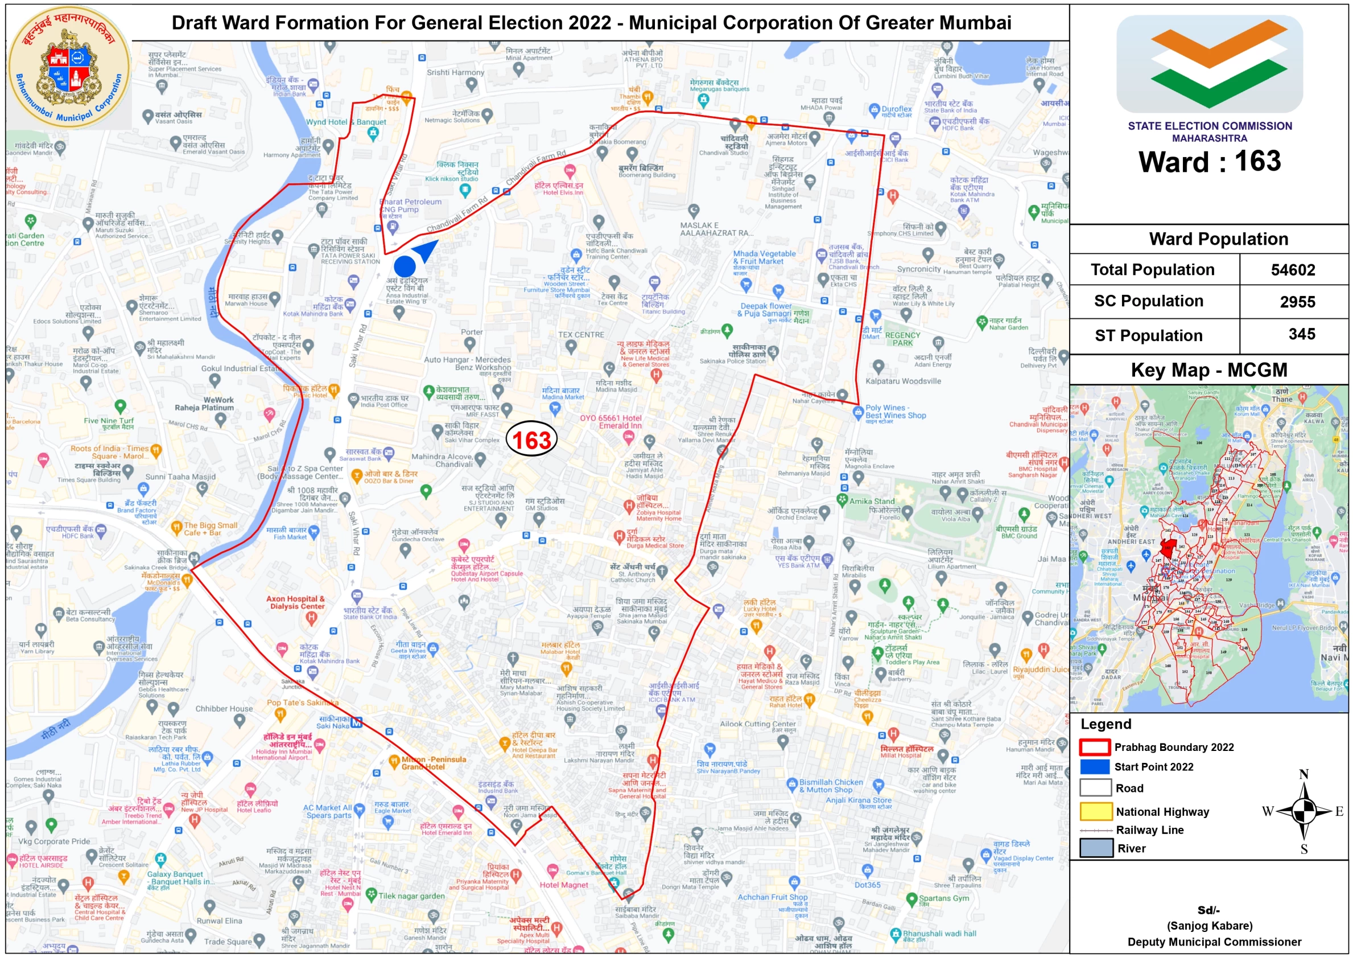Click the blue start point marker

tap(404, 266)
